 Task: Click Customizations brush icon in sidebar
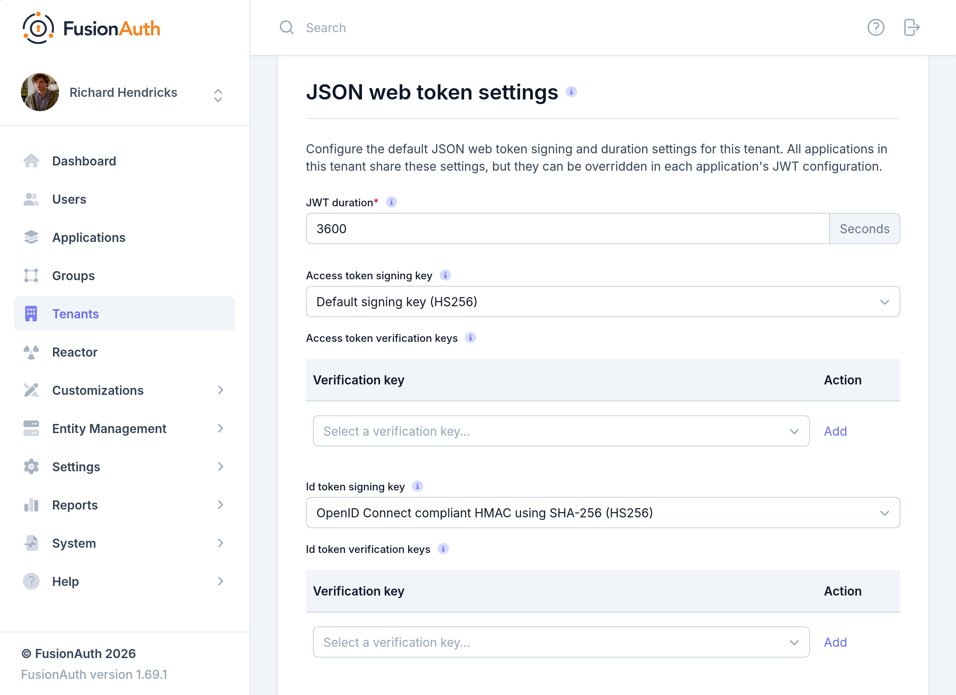point(31,390)
